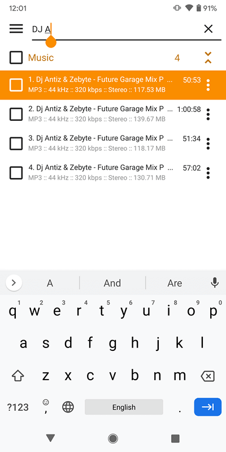Check the Music select-all checkbox

coord(16,58)
